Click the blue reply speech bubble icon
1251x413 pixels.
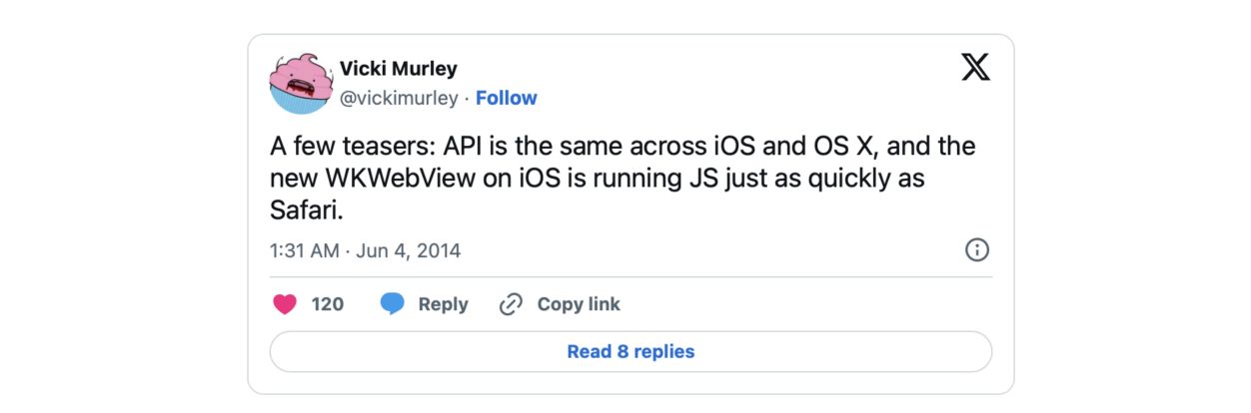[393, 304]
